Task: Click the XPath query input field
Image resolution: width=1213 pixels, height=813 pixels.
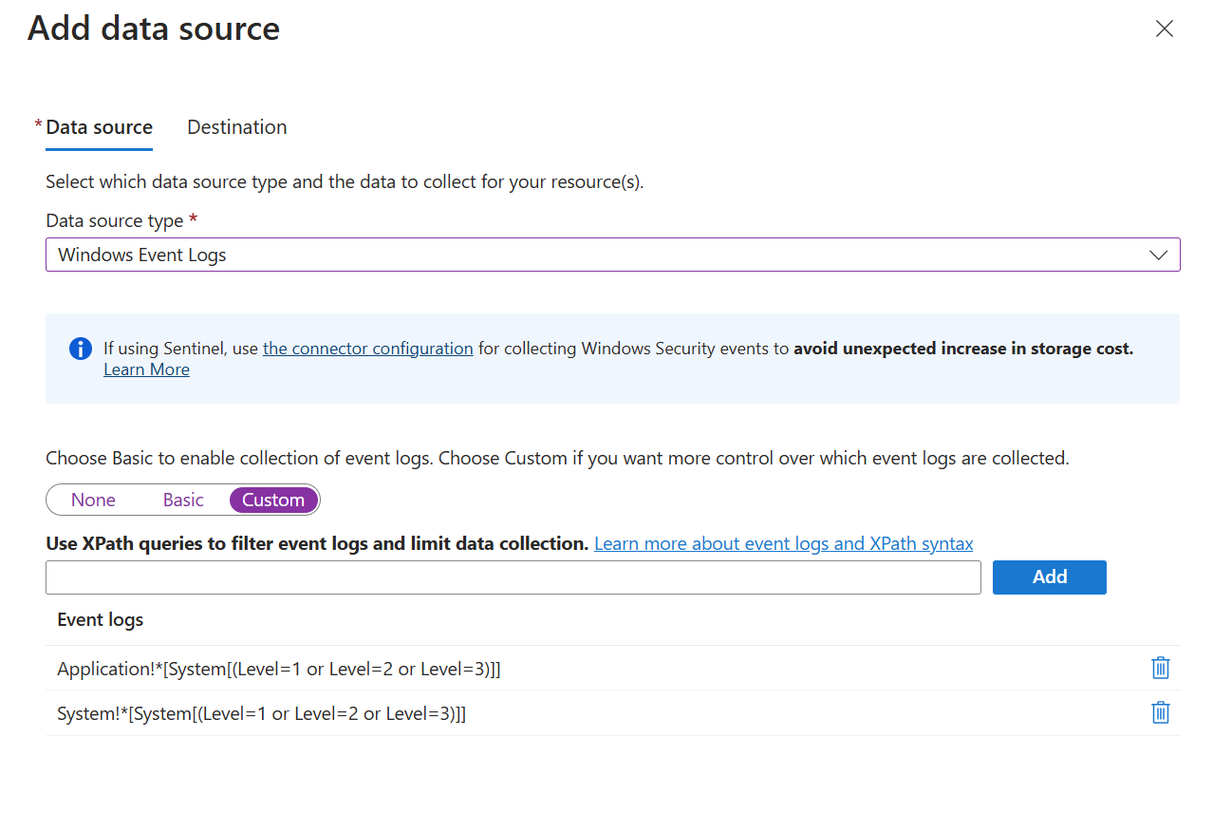Action: pyautogui.click(x=513, y=577)
